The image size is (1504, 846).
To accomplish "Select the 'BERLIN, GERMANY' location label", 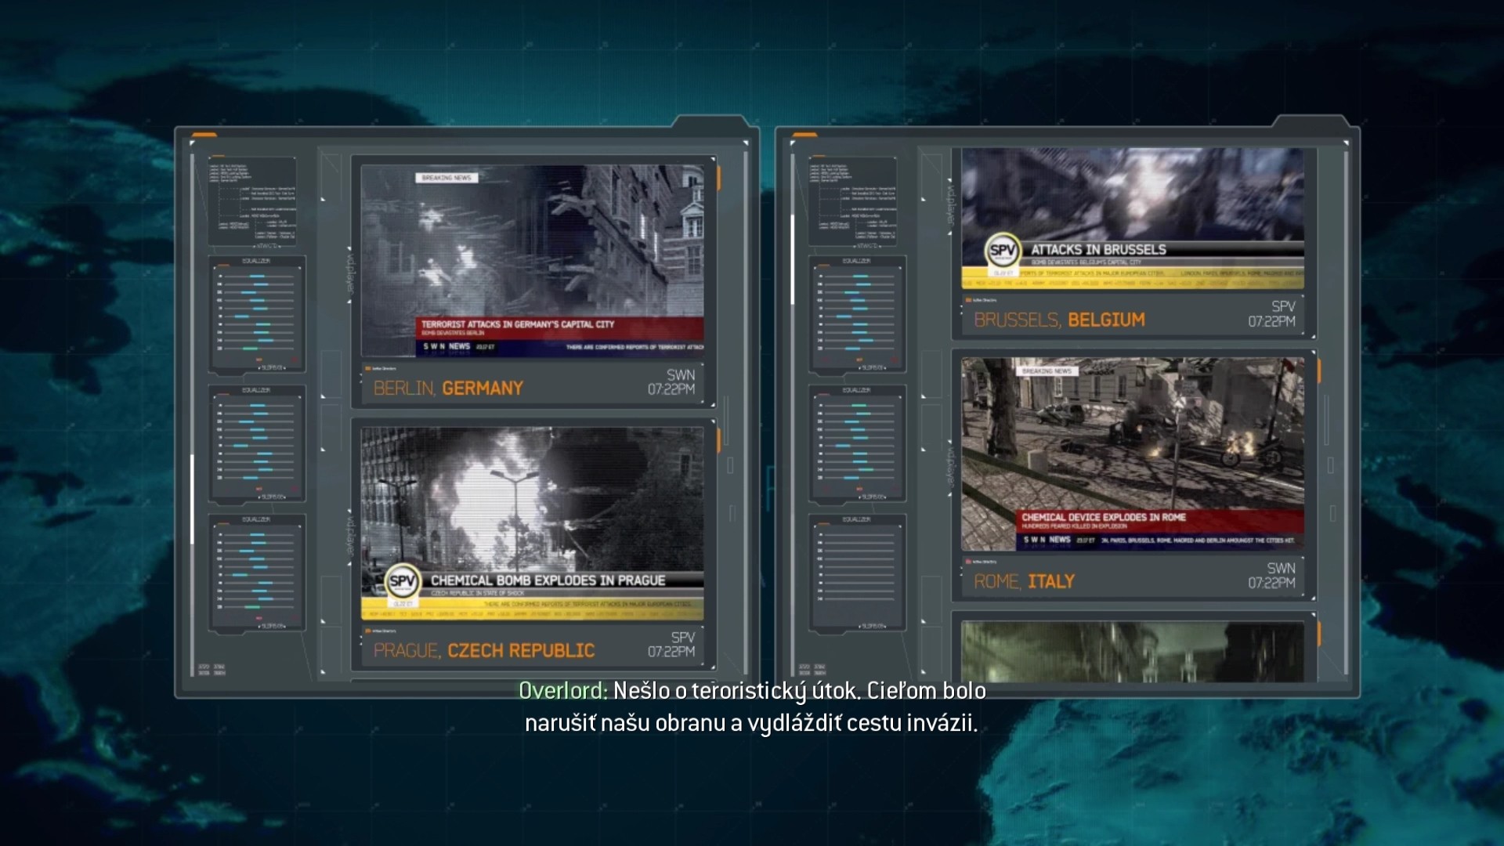I will (x=448, y=389).
